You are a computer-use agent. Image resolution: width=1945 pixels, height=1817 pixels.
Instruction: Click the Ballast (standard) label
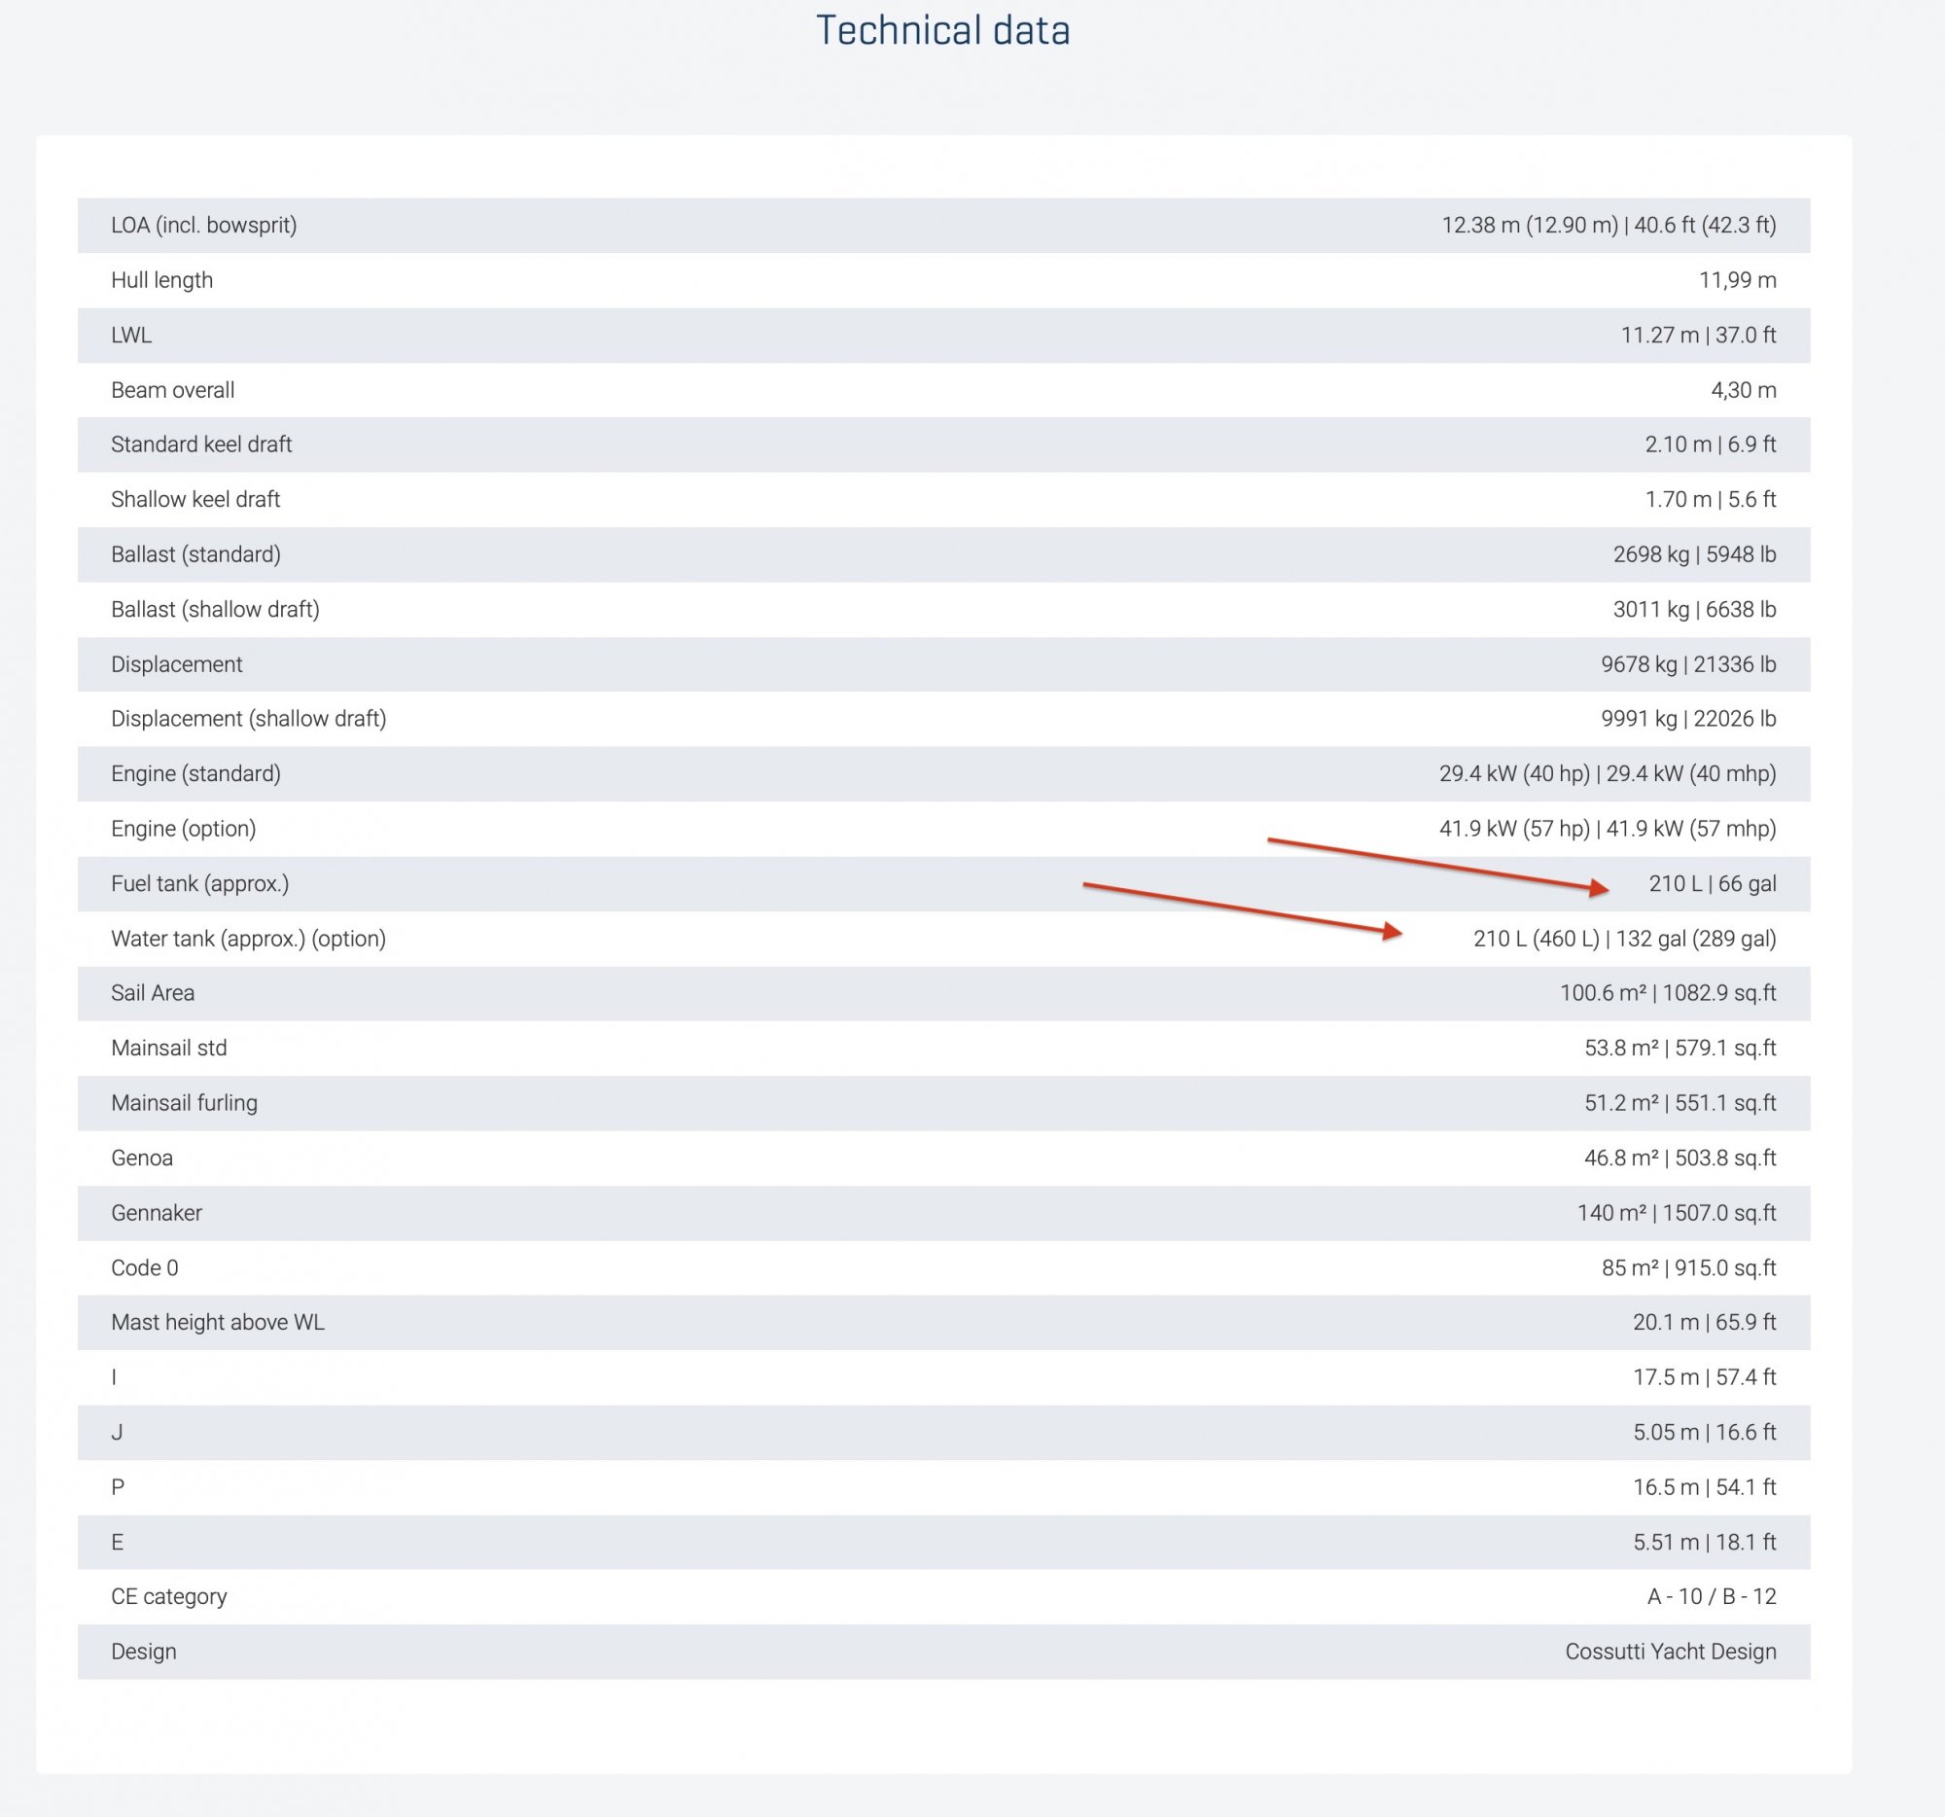[195, 553]
